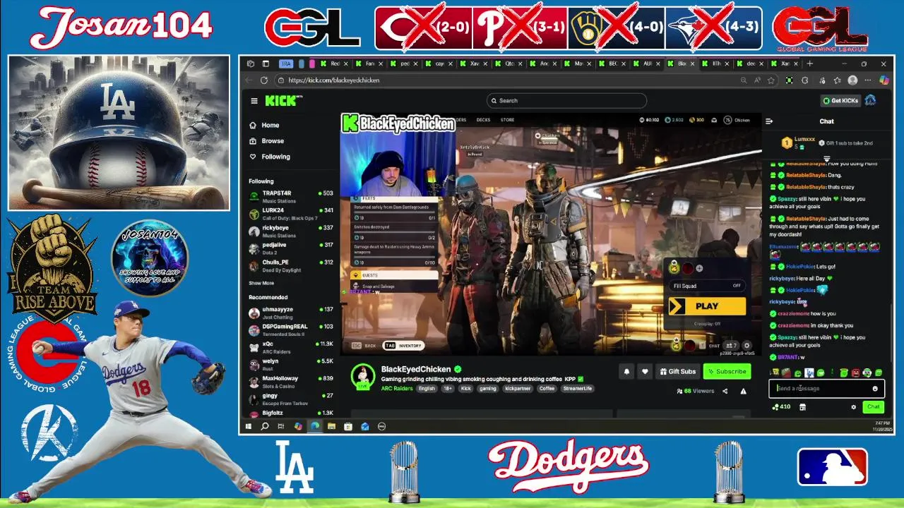Open Home in Kick sidebar

(x=270, y=126)
